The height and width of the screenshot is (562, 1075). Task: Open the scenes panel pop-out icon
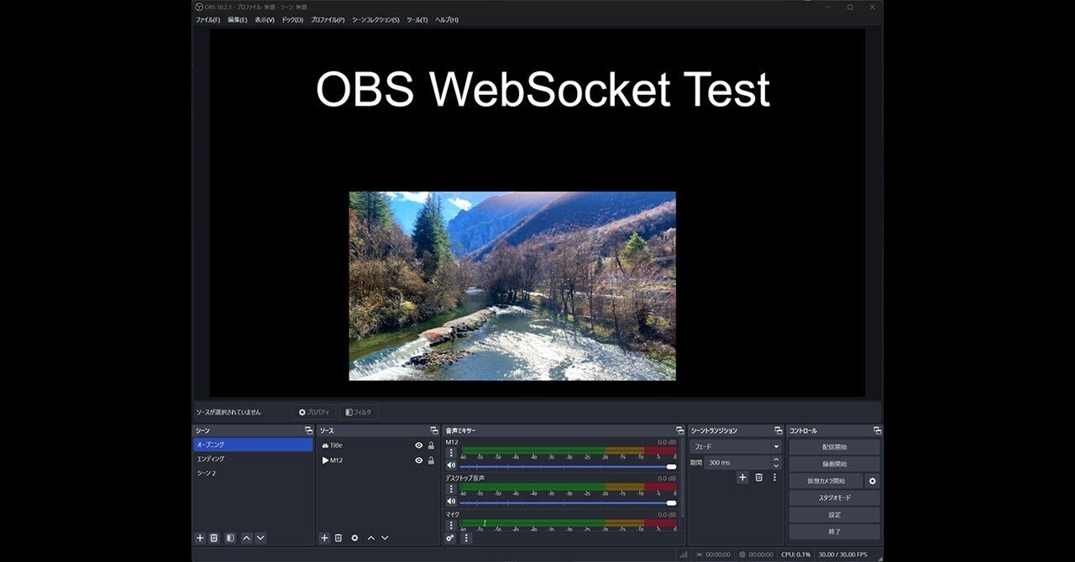tap(309, 429)
